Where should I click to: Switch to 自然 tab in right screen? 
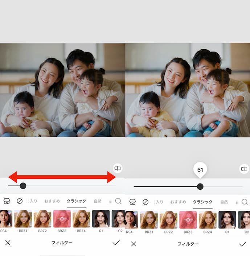tap(224, 202)
